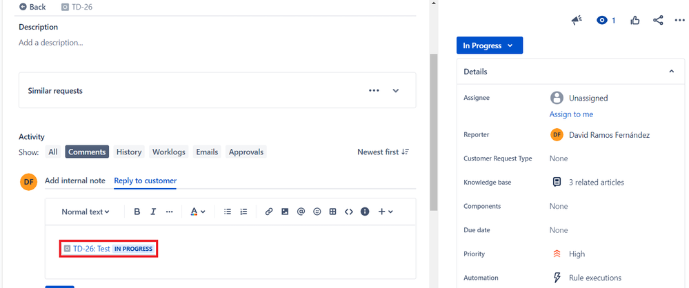
Task: Insert a numbered list
Action: tap(243, 212)
